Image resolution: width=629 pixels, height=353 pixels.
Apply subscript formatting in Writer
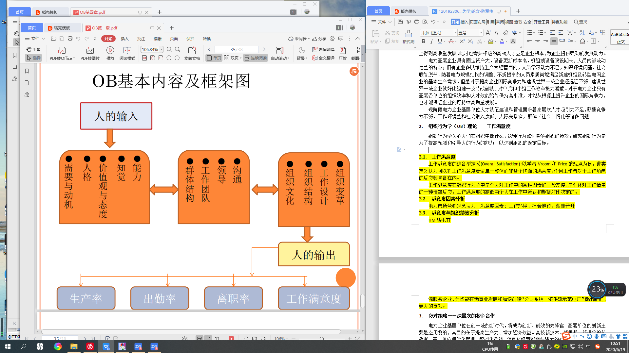(470, 41)
